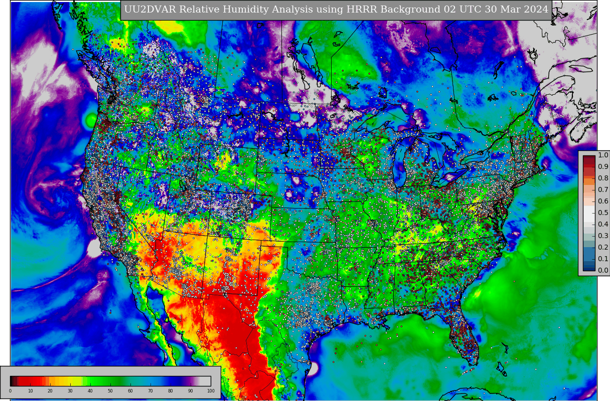Click the 0.6 label on right legend
Image resolution: width=610 pixels, height=401 pixels.
(603, 202)
